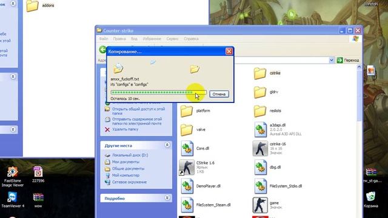Click the amxx_fuckoff.txt filename text
The height and width of the screenshot is (218, 388).
(x=125, y=79)
